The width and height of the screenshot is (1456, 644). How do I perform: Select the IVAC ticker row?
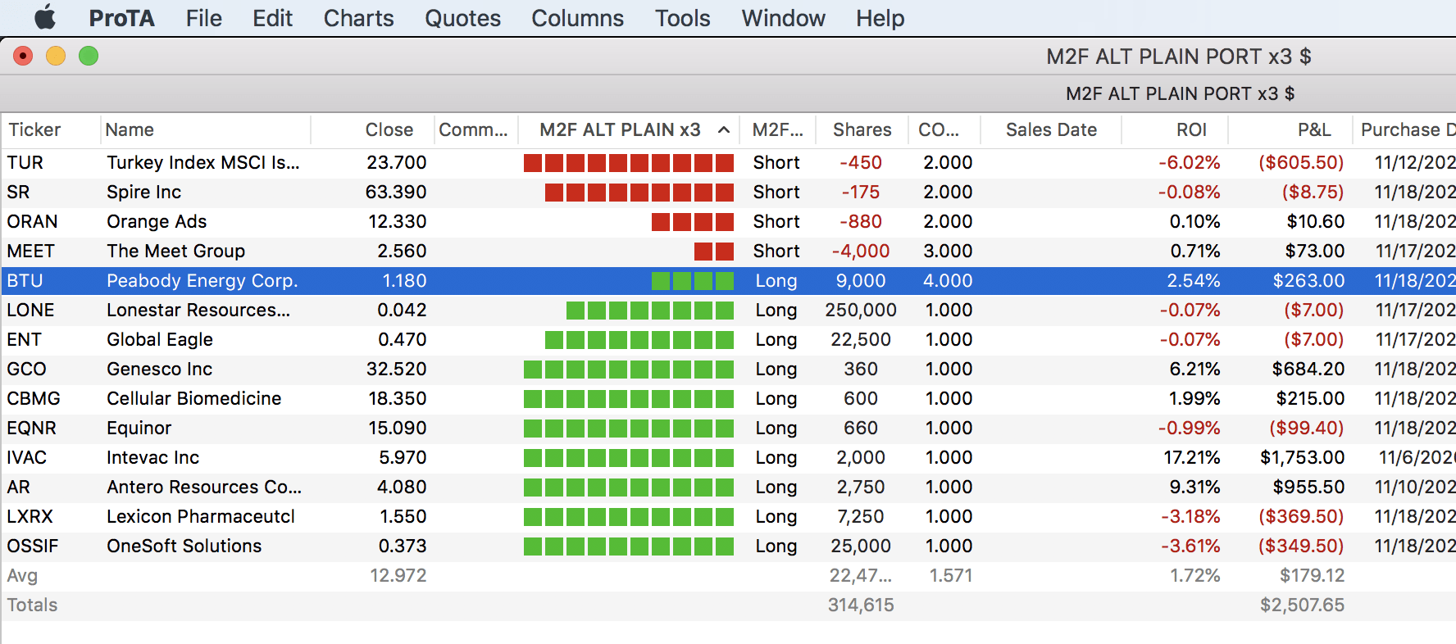pyautogui.click(x=728, y=457)
